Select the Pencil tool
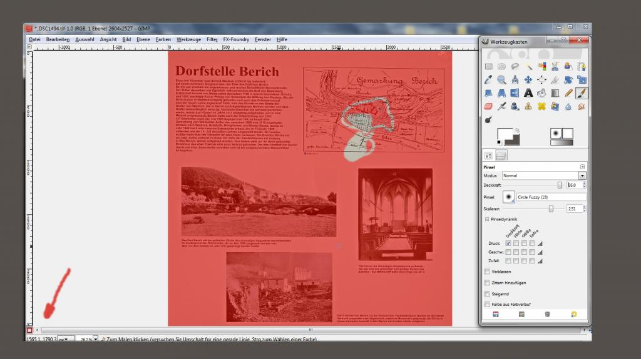641x359 pixels. click(568, 94)
